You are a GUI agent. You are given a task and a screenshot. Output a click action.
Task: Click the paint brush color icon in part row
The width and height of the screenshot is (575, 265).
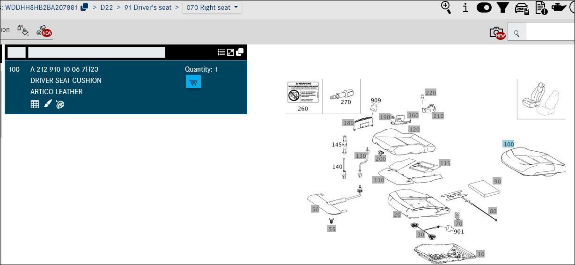(x=47, y=104)
